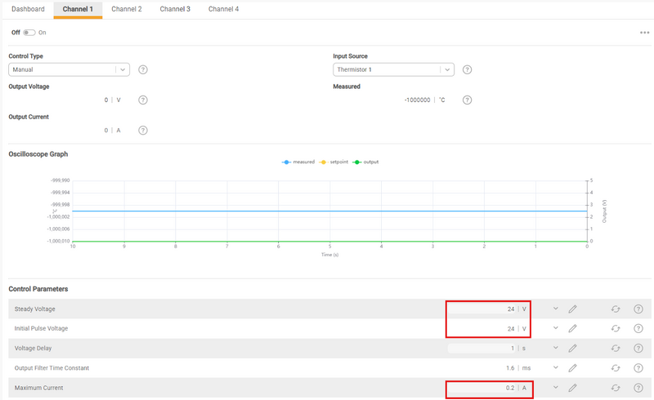Click the Measured -1000000 °C reading
The width and height of the screenshot is (654, 400).
click(x=424, y=100)
